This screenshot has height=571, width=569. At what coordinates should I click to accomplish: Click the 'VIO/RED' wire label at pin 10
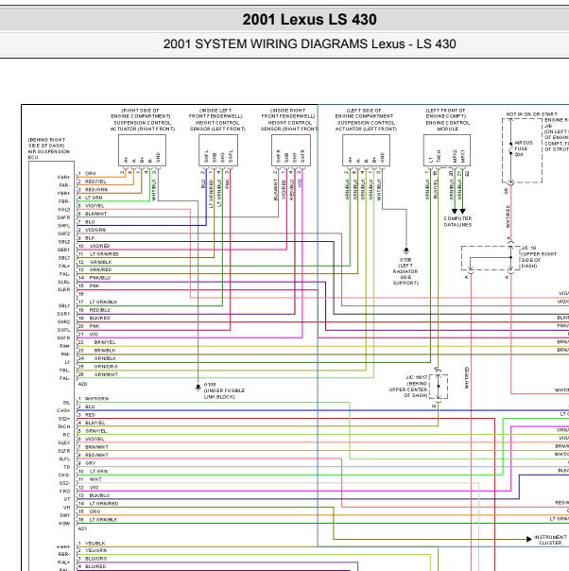pyautogui.click(x=99, y=246)
